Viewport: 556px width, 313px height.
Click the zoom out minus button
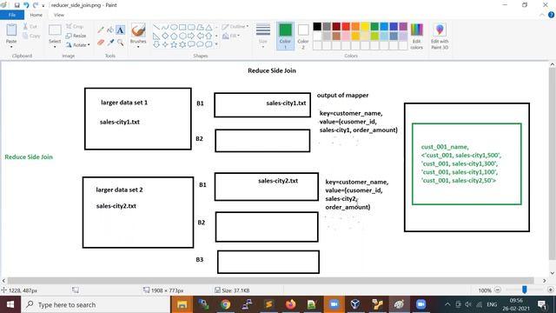pyautogui.click(x=498, y=290)
